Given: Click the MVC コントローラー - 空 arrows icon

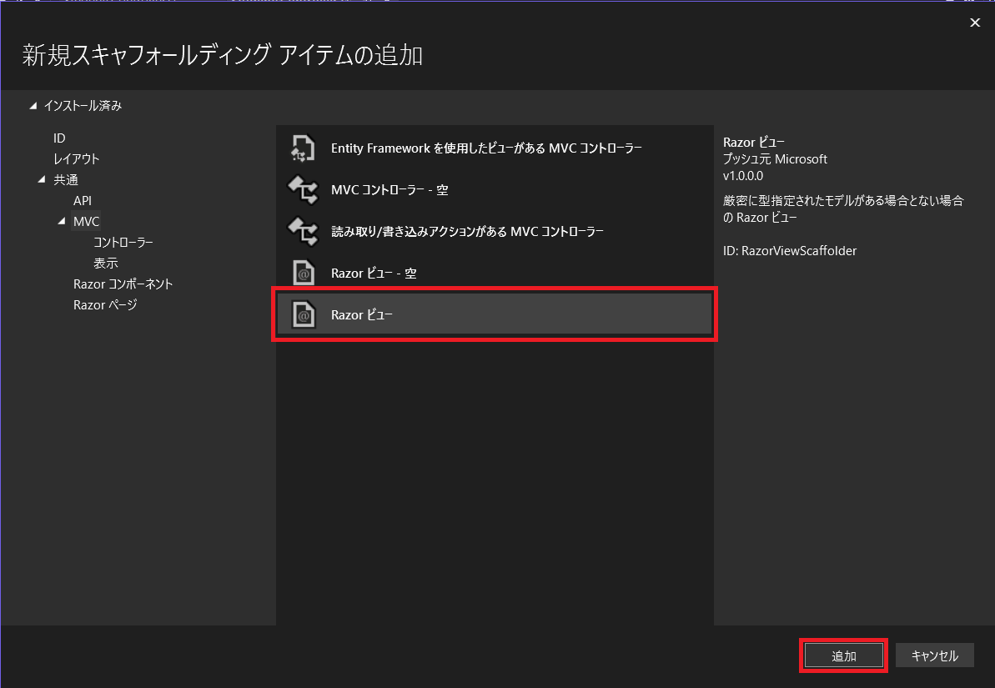Looking at the screenshot, I should (302, 189).
